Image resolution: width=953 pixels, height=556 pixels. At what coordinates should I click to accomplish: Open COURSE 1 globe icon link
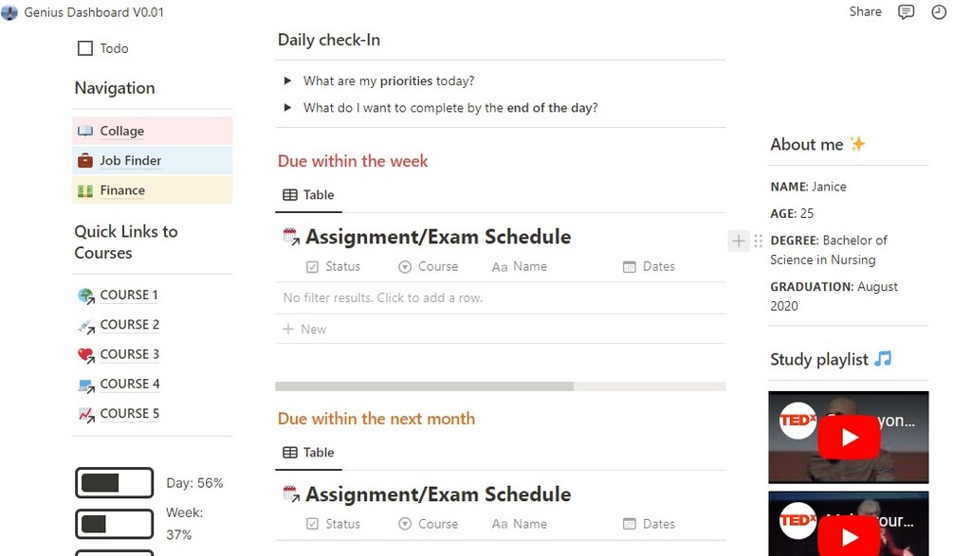pyautogui.click(x=85, y=296)
